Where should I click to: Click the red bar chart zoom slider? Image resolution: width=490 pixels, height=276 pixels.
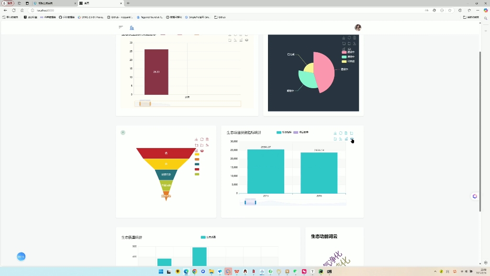188,104
